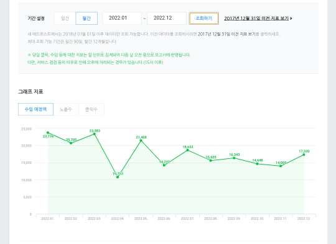Viewport: 336px width, 244px height.
Task: Click the 기간 설정 label
Action: (36, 19)
